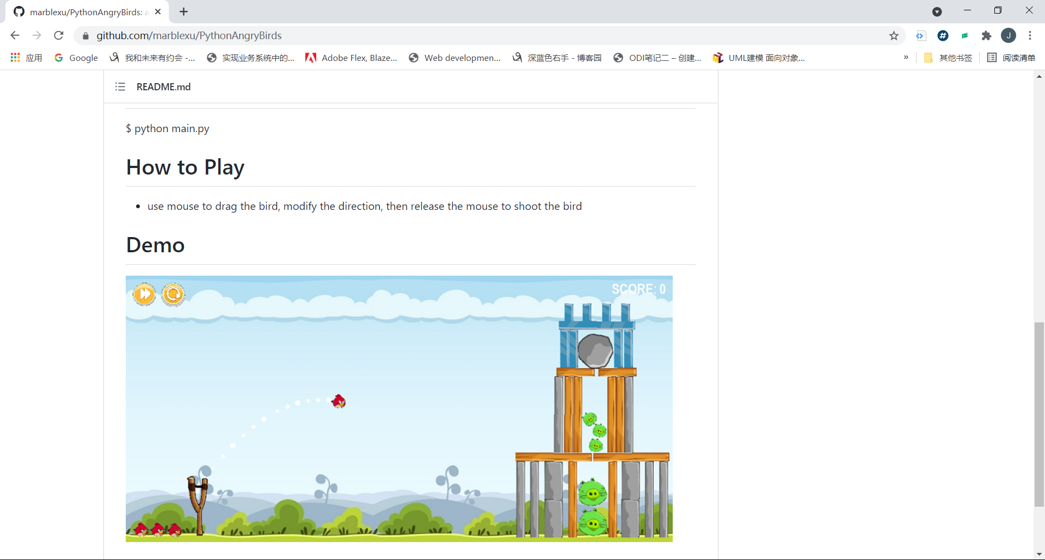This screenshot has height=560, width=1045.
Task: Open the puzzle-piece extensions menu
Action: pyautogui.click(x=986, y=36)
